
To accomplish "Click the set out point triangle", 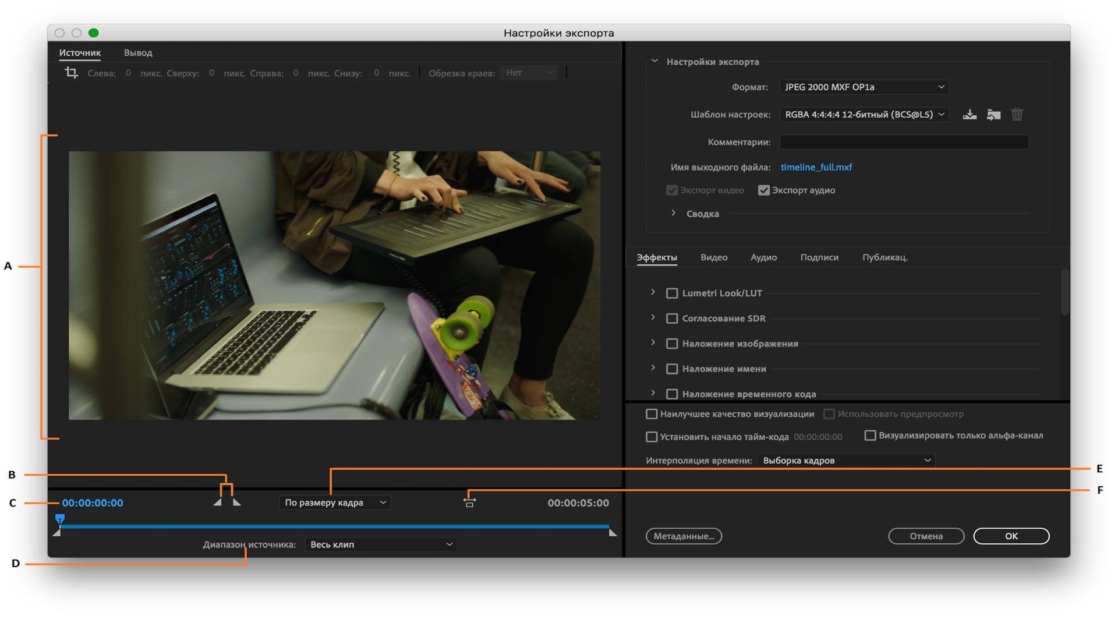I will [x=236, y=502].
